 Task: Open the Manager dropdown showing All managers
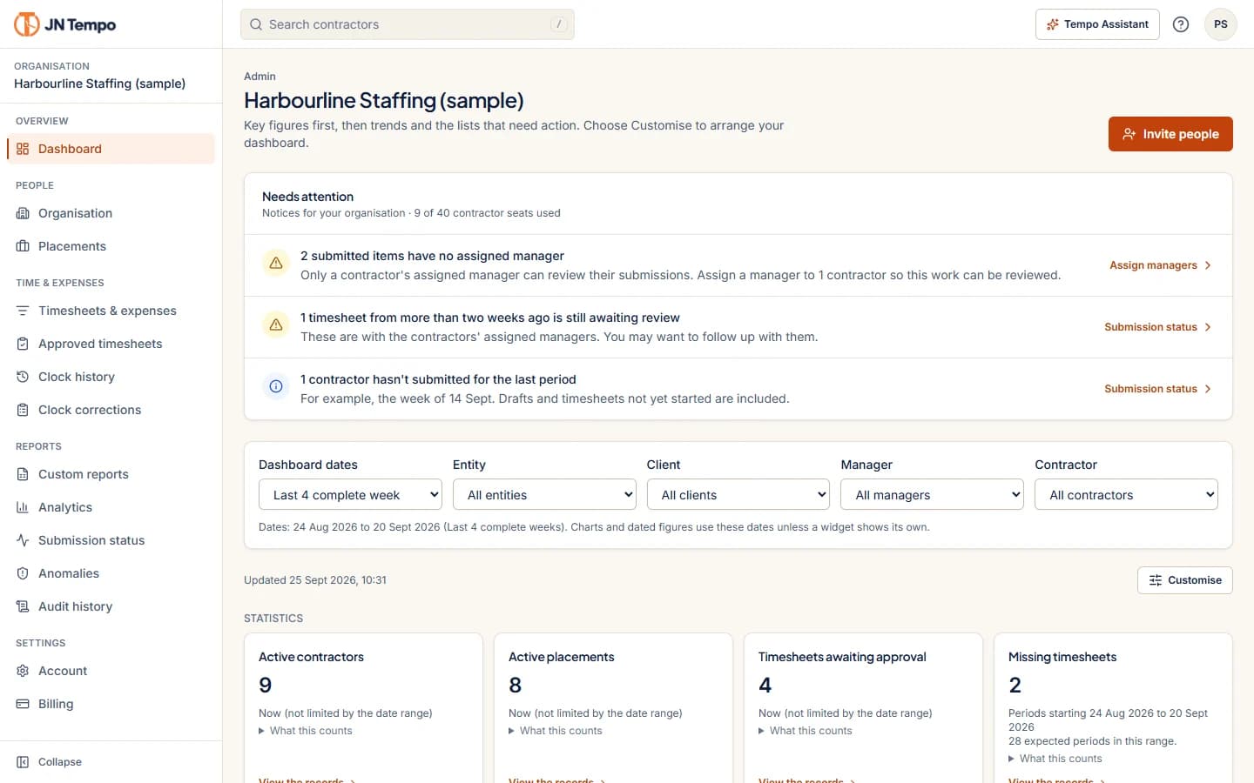[932, 494]
